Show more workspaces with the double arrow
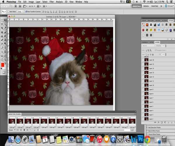This screenshot has width=175, height=146. [x=161, y=6]
